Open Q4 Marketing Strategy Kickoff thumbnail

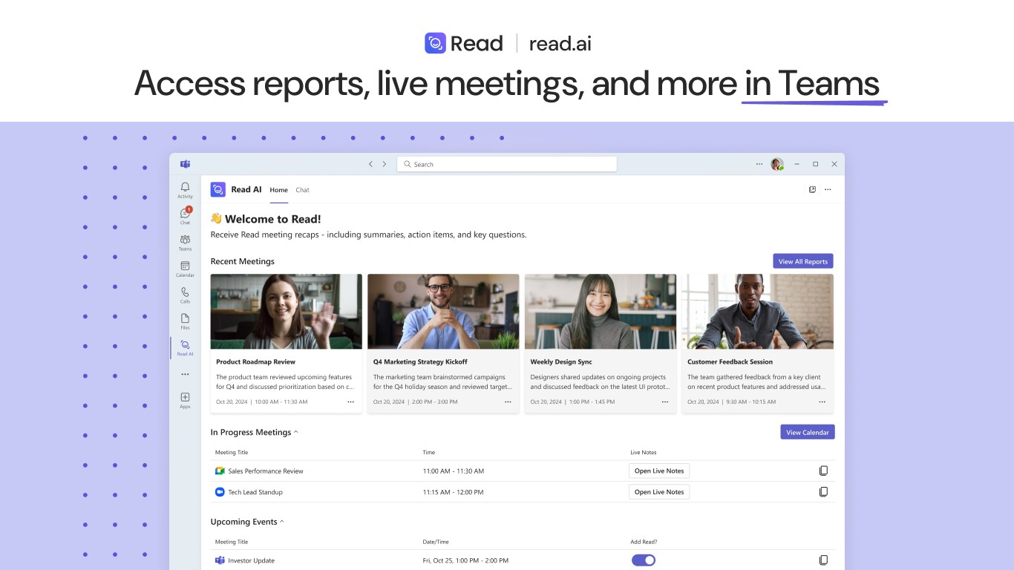443,312
